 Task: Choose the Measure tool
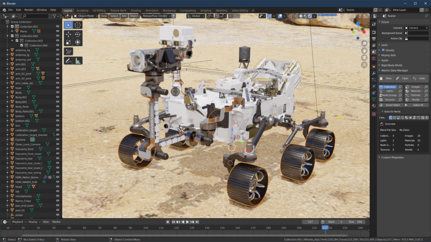[78, 61]
